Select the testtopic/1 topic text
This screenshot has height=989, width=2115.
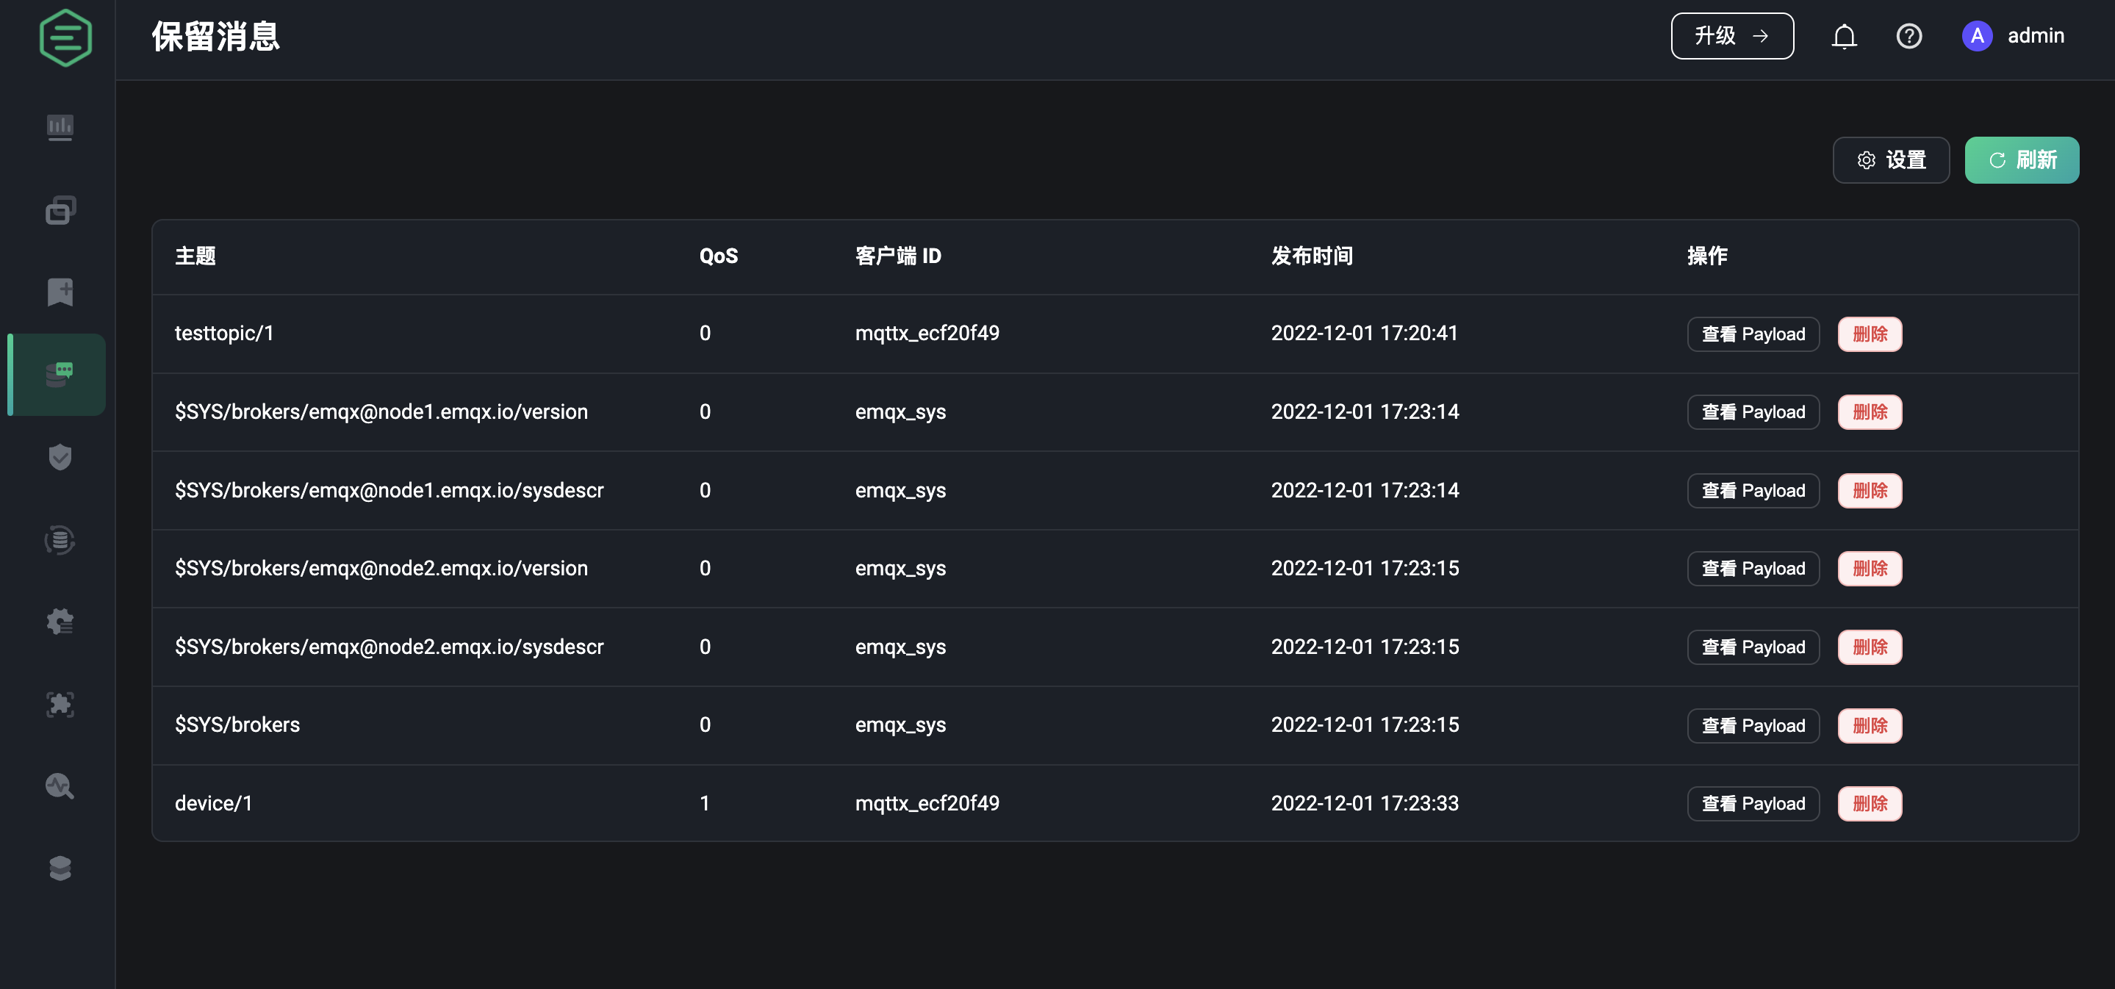coord(224,334)
